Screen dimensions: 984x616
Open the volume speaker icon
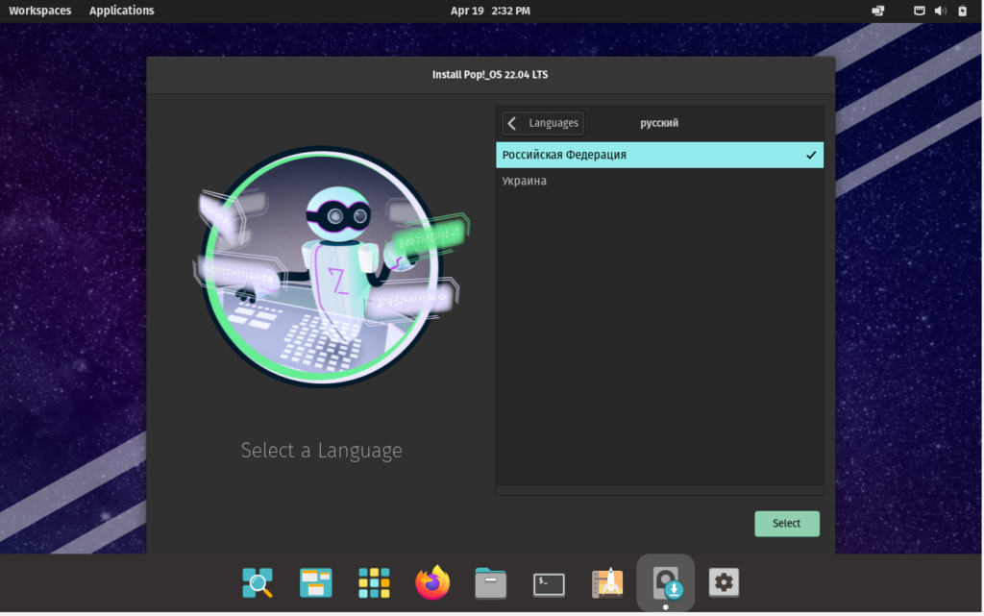[x=940, y=11]
